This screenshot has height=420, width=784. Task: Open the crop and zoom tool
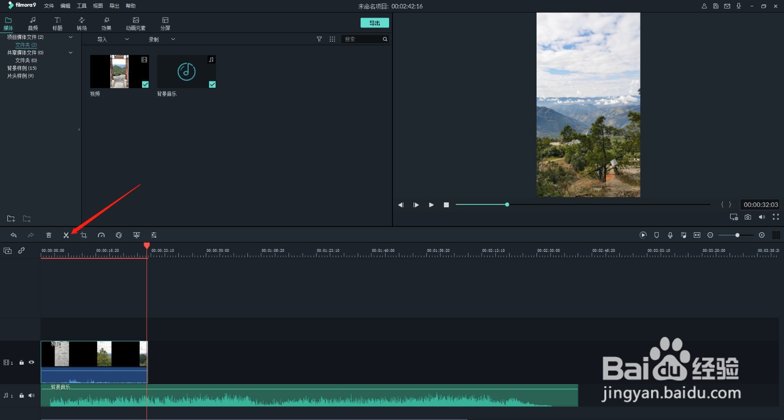84,235
